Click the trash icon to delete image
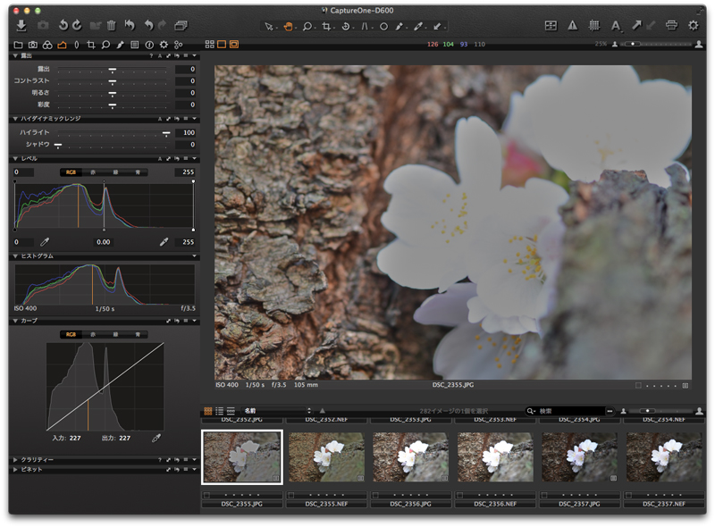This screenshot has width=715, height=527. [111, 26]
